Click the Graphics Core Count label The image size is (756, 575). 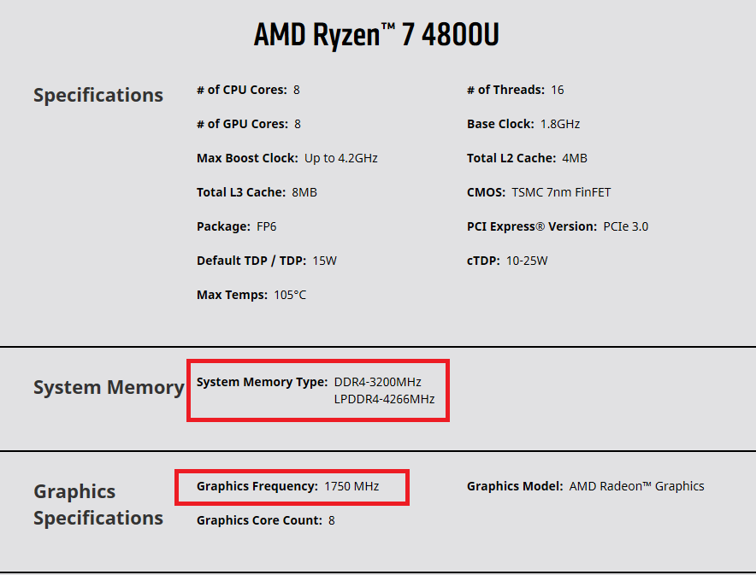[259, 520]
